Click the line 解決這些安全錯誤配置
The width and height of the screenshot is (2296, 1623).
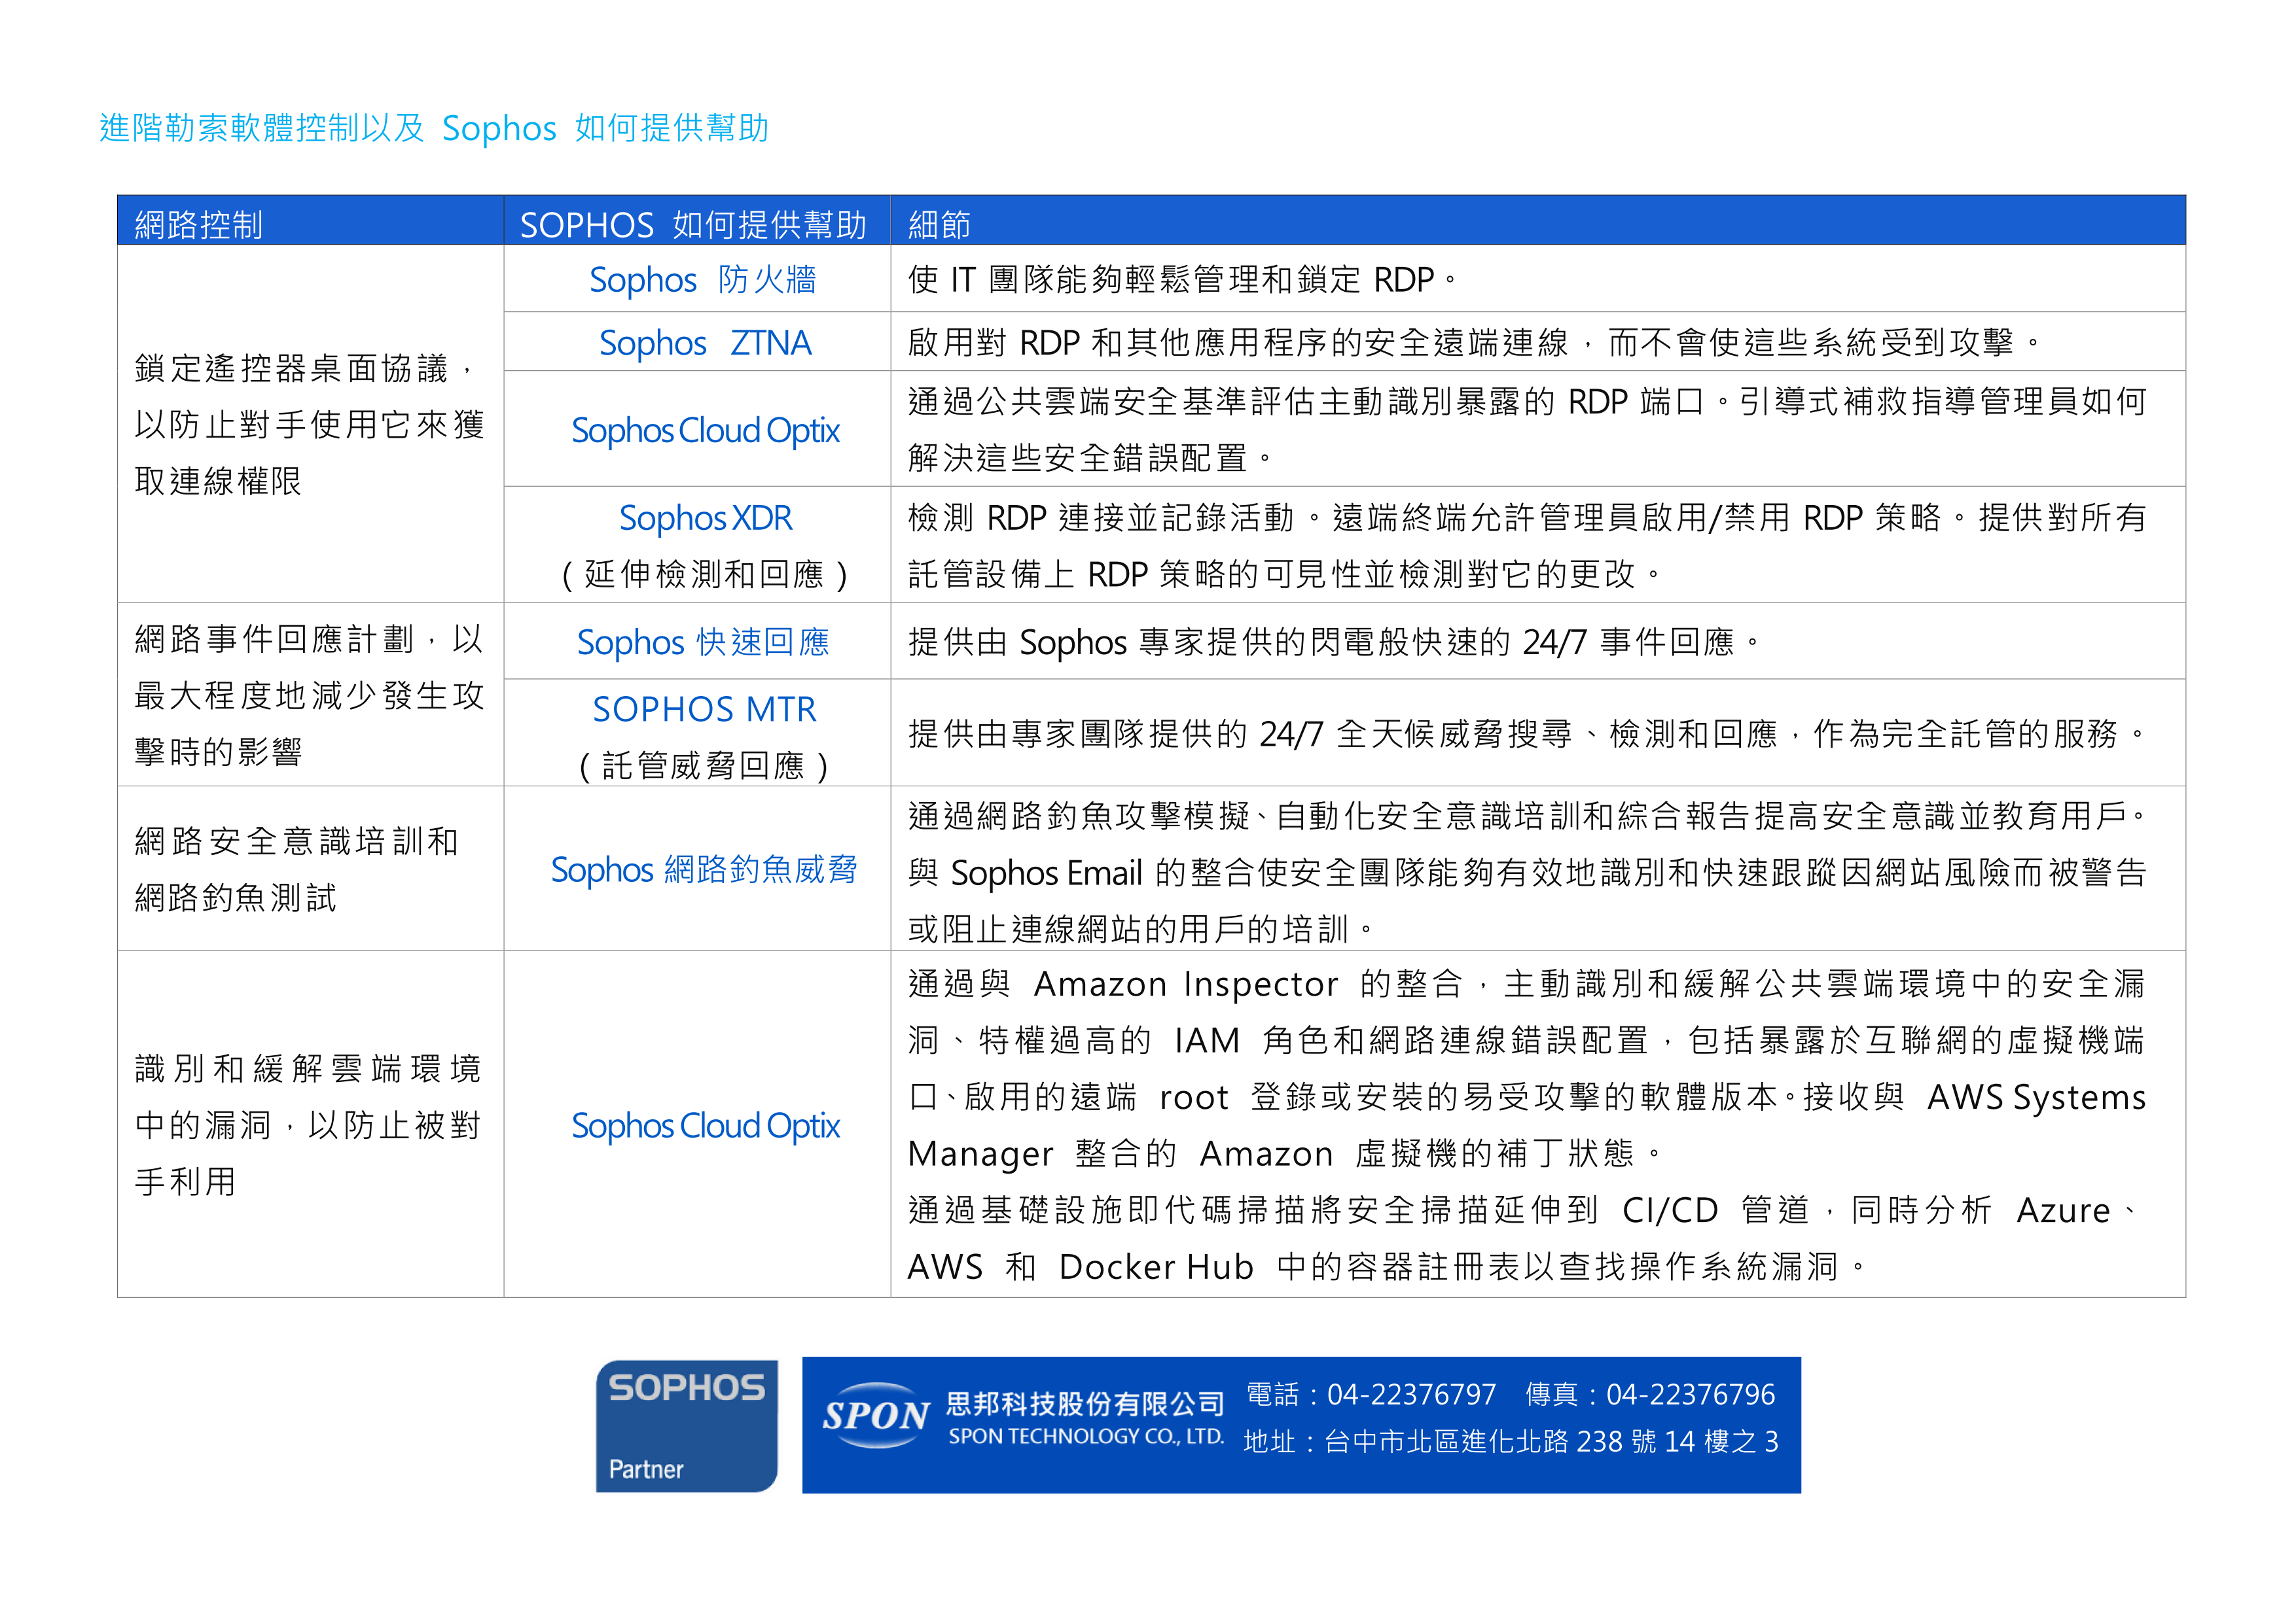tap(1091, 459)
